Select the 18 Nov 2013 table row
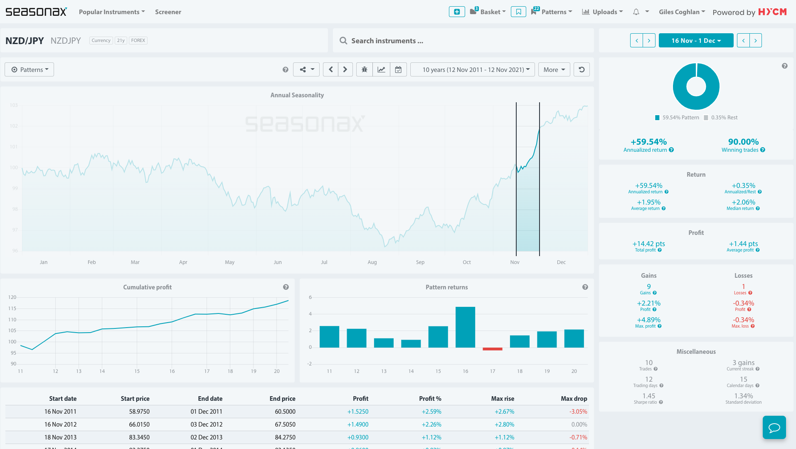796x449 pixels. pyautogui.click(x=297, y=437)
